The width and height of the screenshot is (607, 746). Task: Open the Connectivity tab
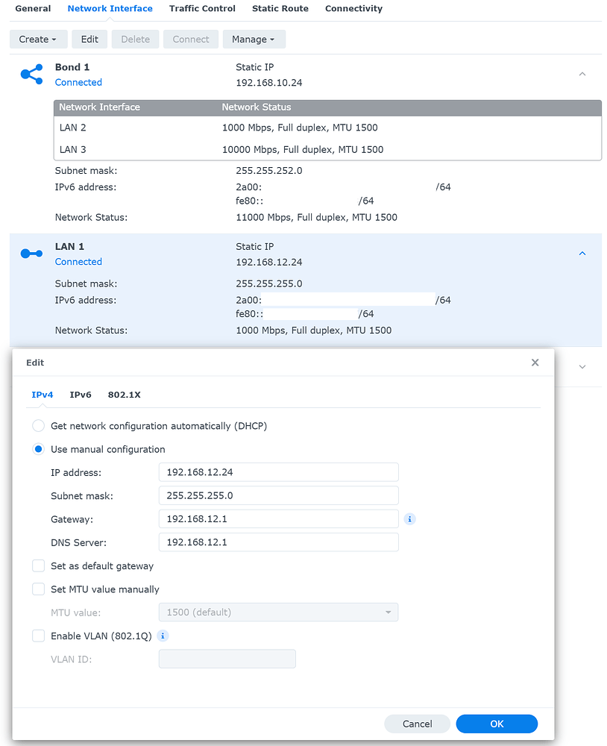tap(353, 8)
